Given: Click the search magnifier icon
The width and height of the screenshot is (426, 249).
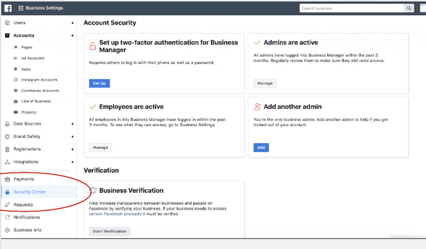Looking at the screenshot, I should click(409, 8).
